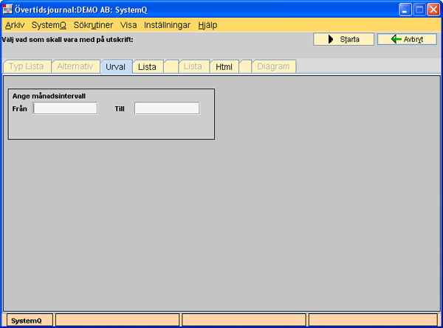The image size is (443, 328).
Task: Select the Alternativ tab
Action: pos(75,66)
